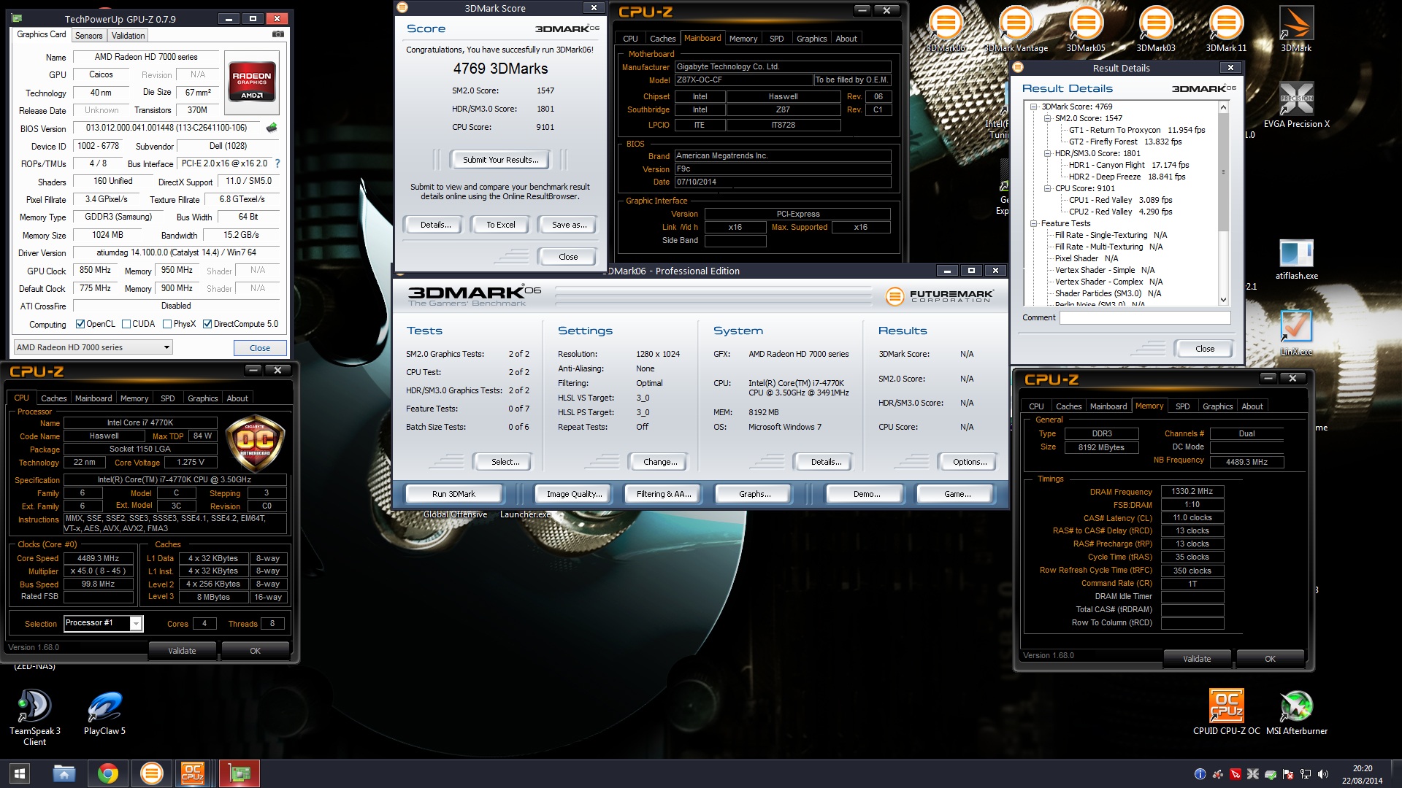Click Validate in bottom-left CPU-Z
The width and height of the screenshot is (1402, 788).
pos(182,651)
